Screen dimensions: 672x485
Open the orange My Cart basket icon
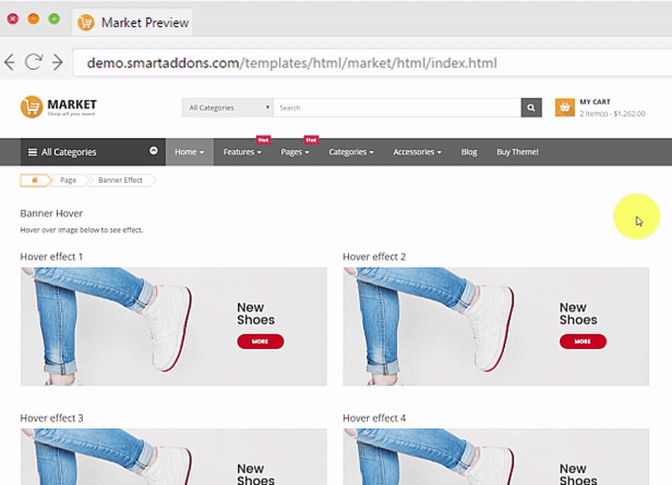(x=565, y=107)
